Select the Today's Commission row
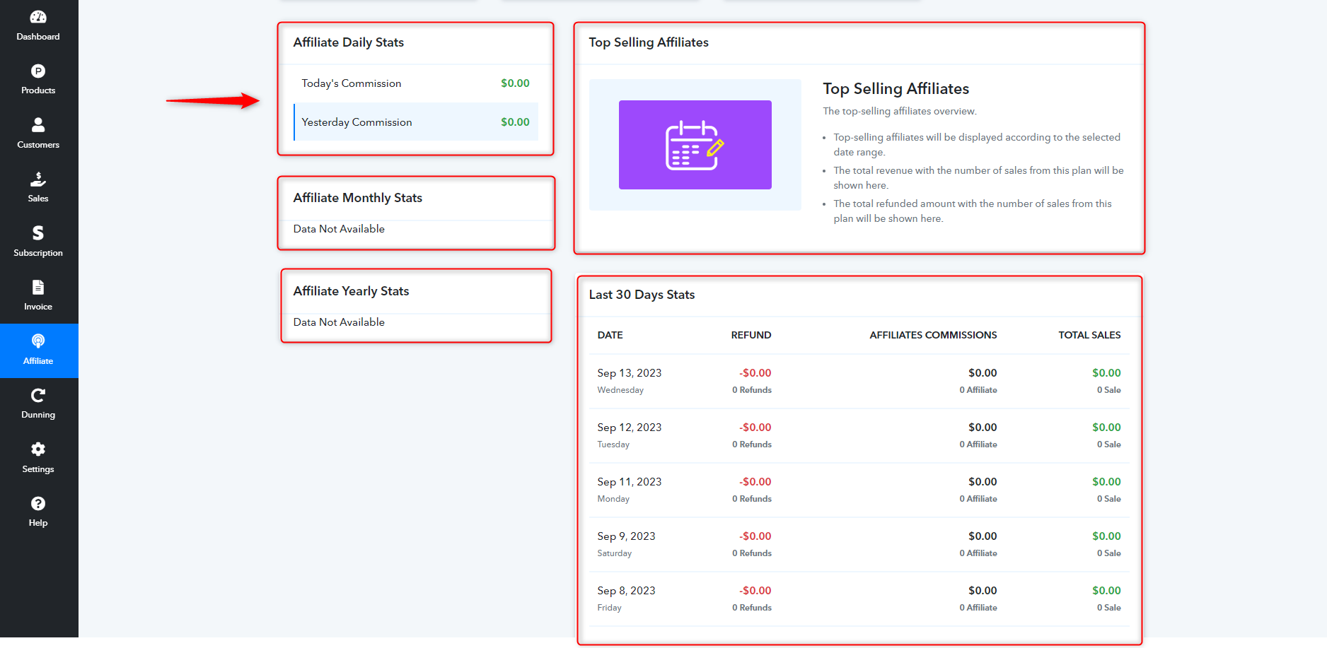This screenshot has width=1327, height=648. point(416,83)
